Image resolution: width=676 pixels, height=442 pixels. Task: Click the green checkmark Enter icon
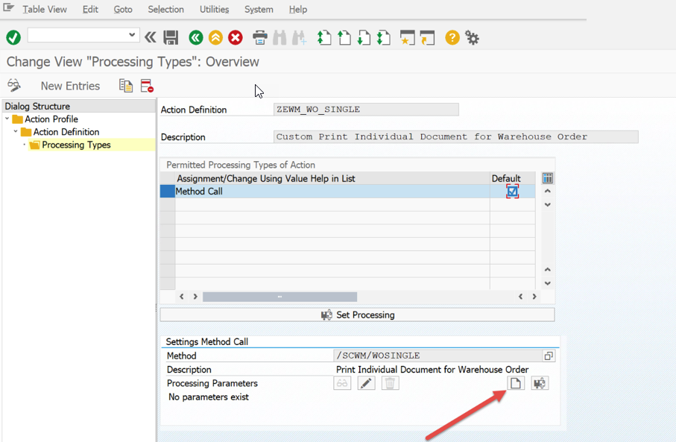[x=13, y=37]
